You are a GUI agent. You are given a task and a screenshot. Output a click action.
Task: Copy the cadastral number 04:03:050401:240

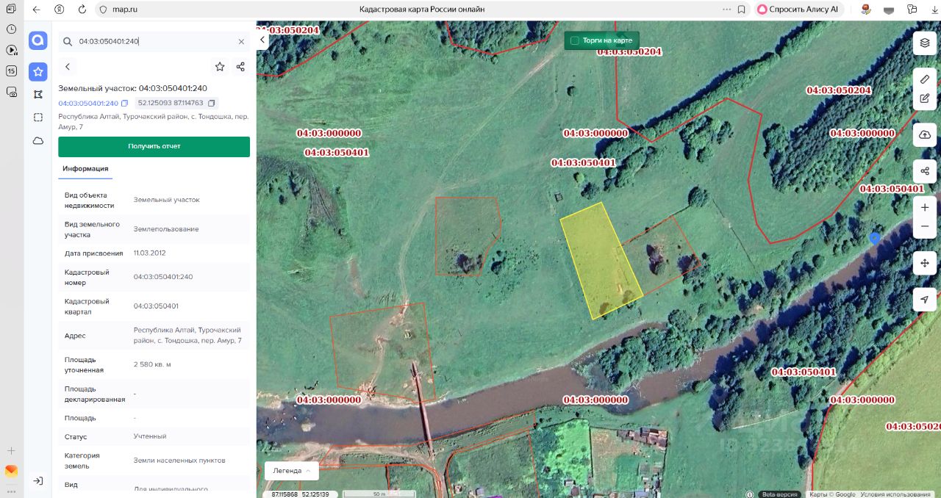(x=124, y=104)
